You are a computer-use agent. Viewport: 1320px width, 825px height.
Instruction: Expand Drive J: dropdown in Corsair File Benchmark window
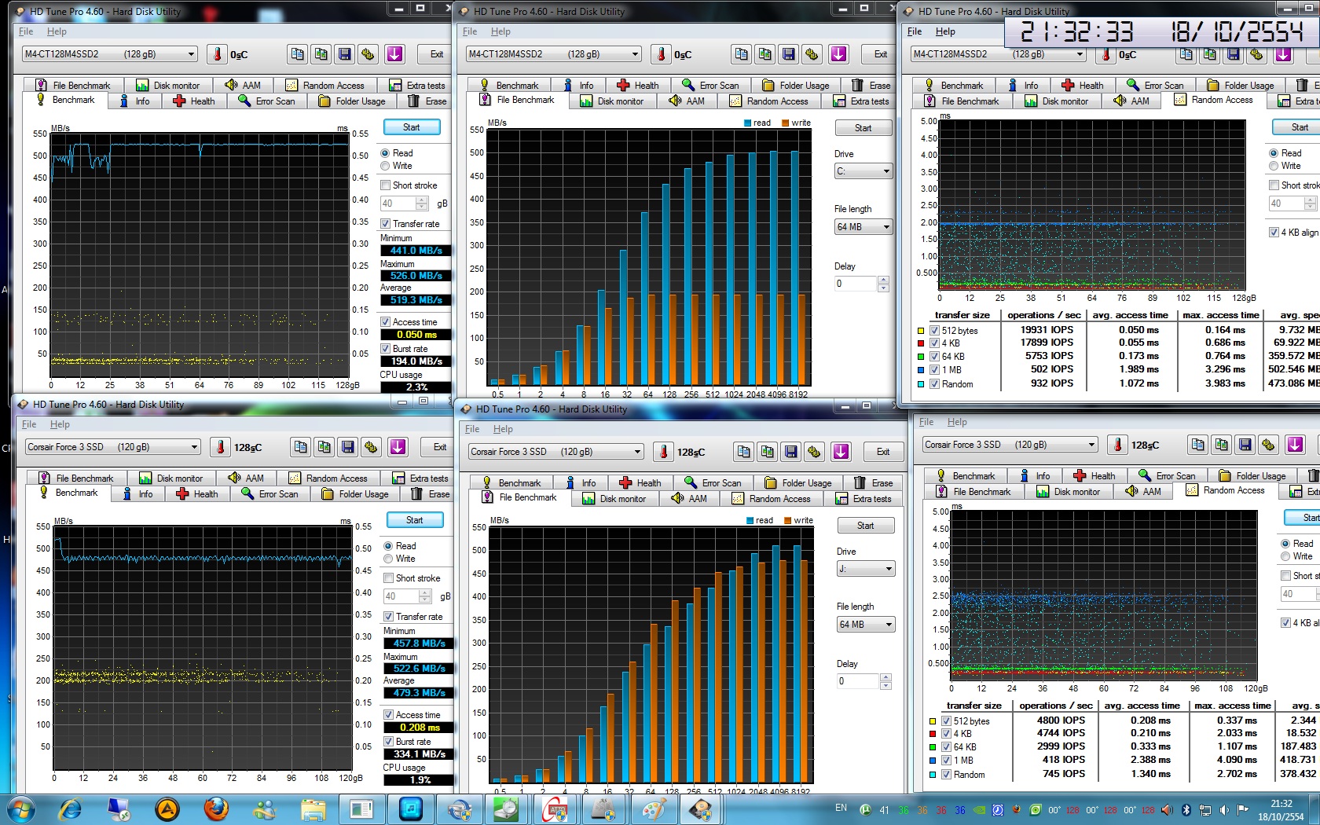(x=865, y=569)
